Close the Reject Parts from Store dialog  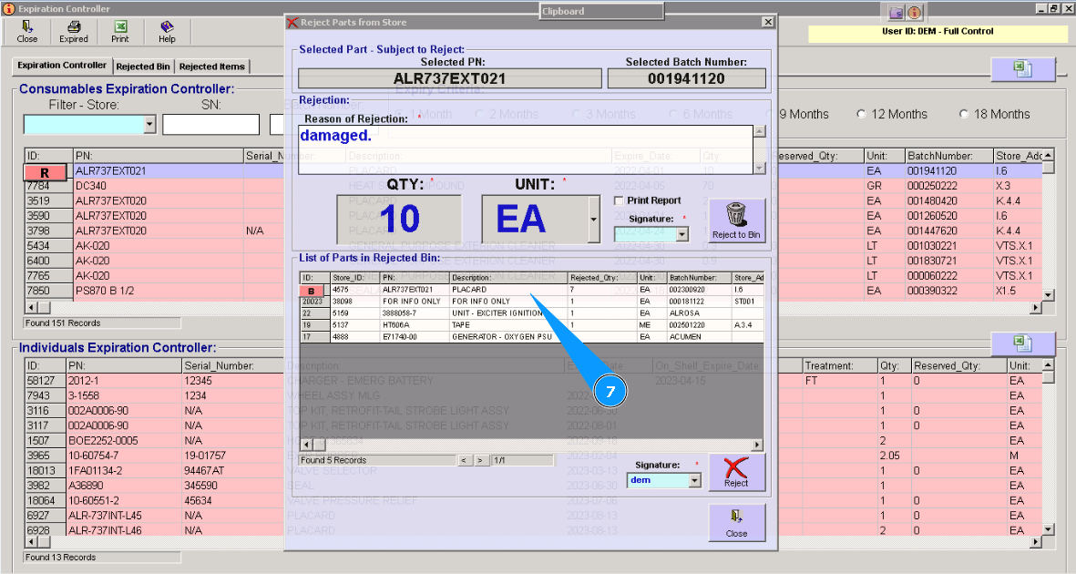point(768,22)
